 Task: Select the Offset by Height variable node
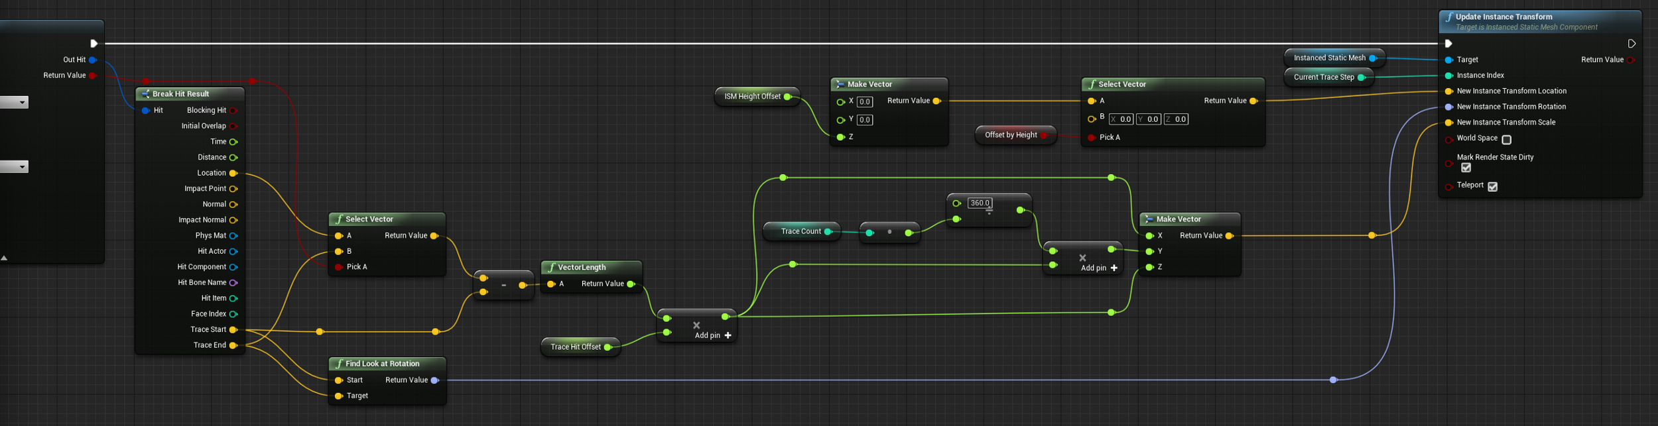pyautogui.click(x=1015, y=135)
